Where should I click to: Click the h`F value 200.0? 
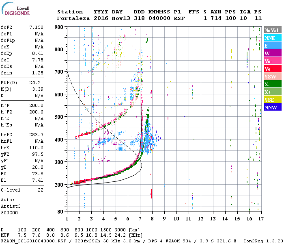[x=36, y=105]
